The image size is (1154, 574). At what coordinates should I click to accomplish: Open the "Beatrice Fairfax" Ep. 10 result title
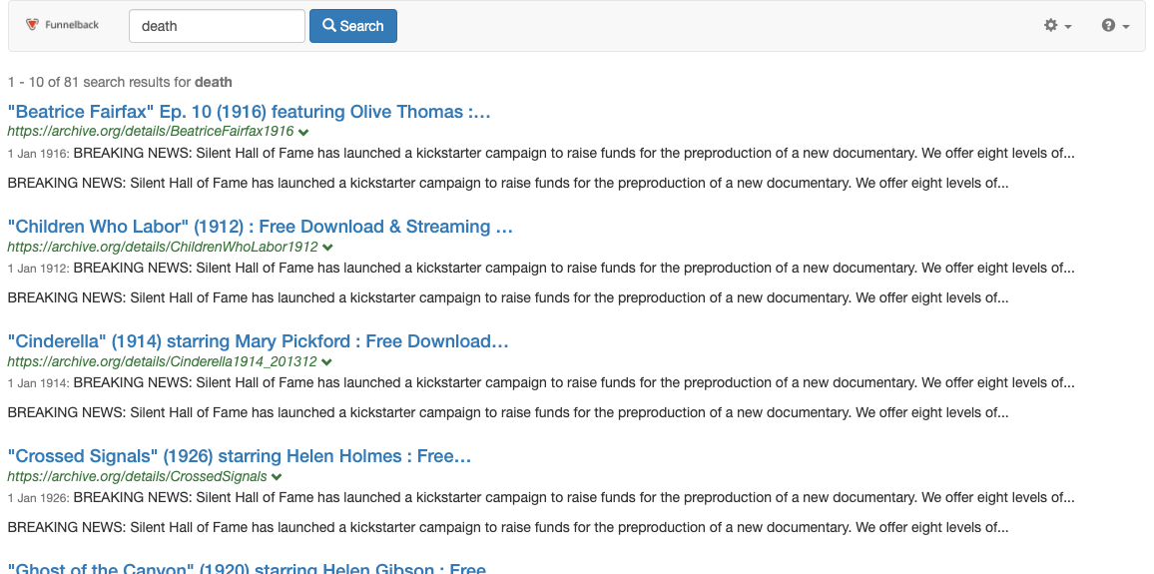[x=250, y=112]
